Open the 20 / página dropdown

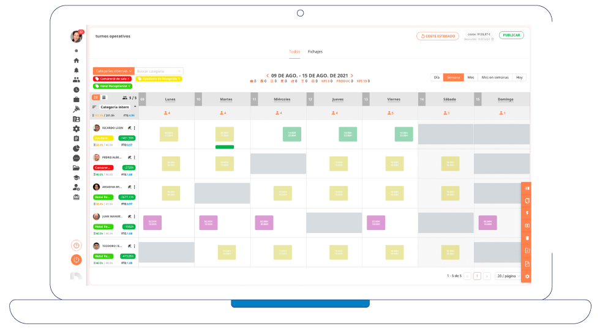[508, 276]
